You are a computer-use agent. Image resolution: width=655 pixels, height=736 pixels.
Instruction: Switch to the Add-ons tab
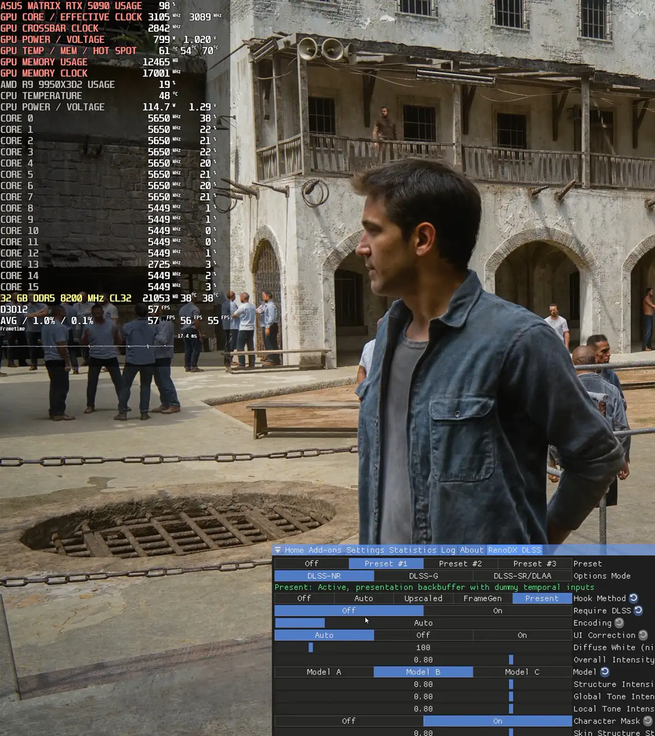pyautogui.click(x=325, y=550)
